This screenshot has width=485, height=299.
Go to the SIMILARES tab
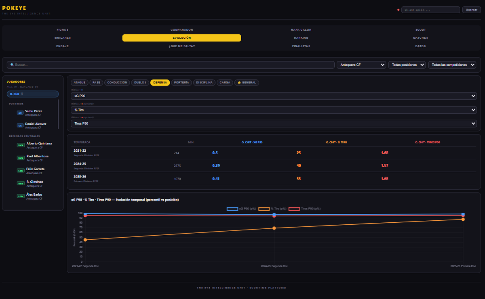62,38
